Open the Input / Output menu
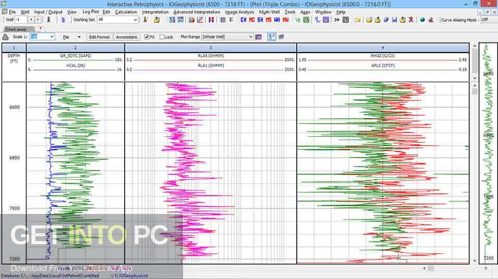The width and height of the screenshot is (498, 279). coord(48,12)
